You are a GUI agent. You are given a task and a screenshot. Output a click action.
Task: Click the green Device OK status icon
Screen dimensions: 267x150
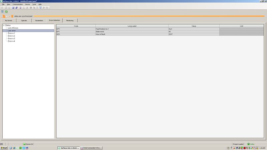pyautogui.click(x=24, y=144)
